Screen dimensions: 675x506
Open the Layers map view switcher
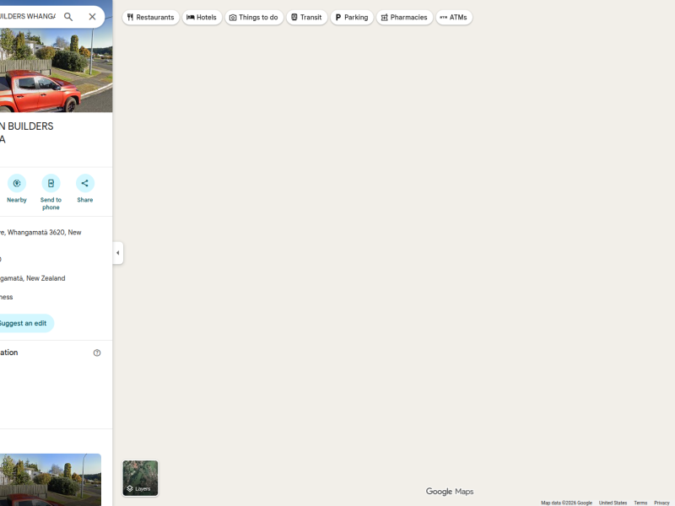pos(140,477)
